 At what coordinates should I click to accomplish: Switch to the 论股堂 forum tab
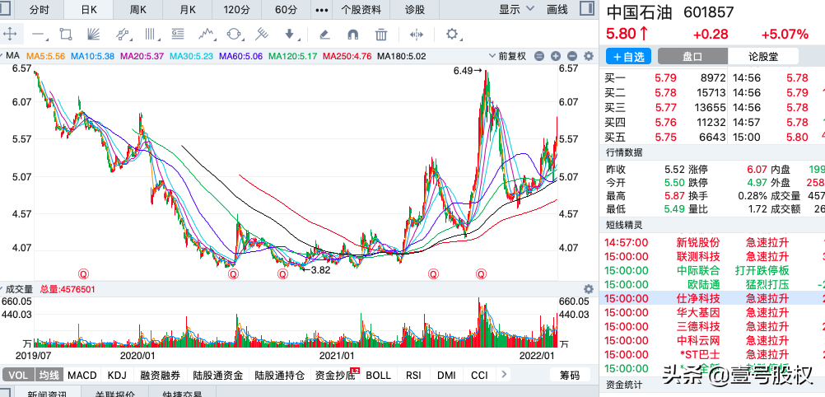click(x=763, y=57)
